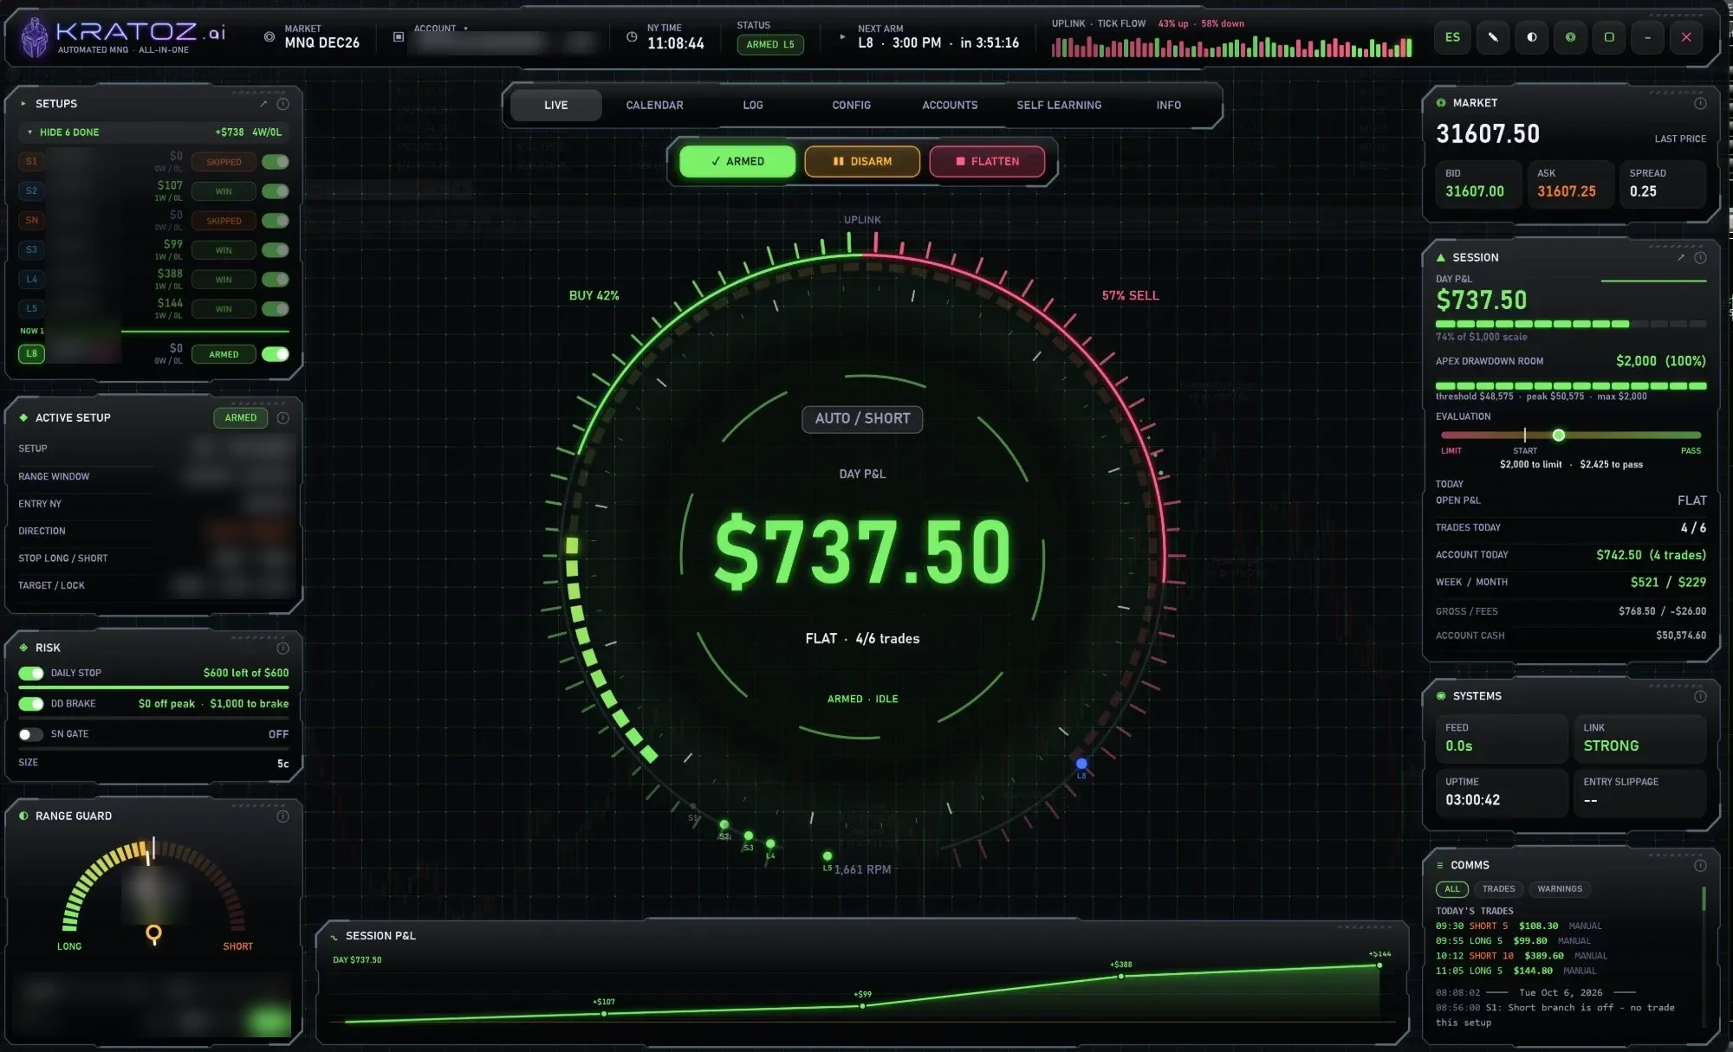Screen dimensions: 1733x1052
Task: Click the ES language button
Action: point(1452,37)
